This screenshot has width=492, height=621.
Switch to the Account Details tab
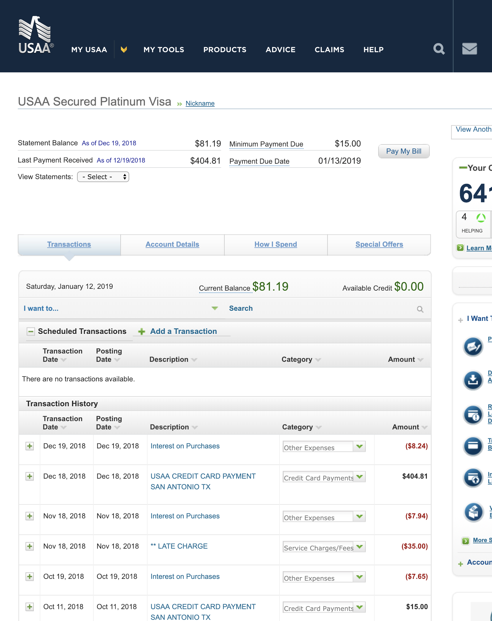point(172,245)
